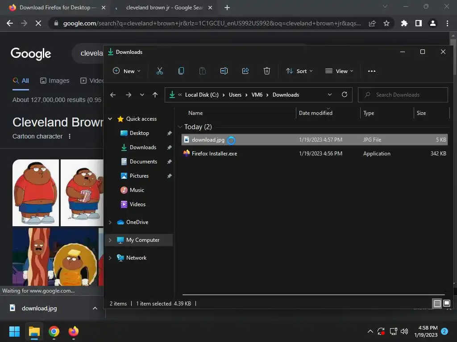Open a new Chrome tab
The height and width of the screenshot is (342, 457).
tap(227, 8)
